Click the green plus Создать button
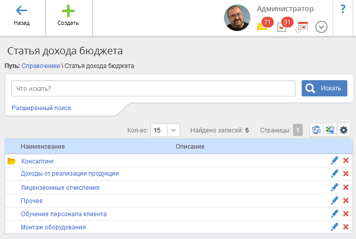The width and height of the screenshot is (356, 239). tap(68, 16)
